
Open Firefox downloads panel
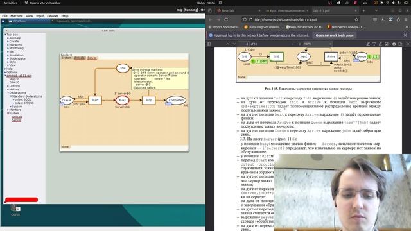pos(383,19)
